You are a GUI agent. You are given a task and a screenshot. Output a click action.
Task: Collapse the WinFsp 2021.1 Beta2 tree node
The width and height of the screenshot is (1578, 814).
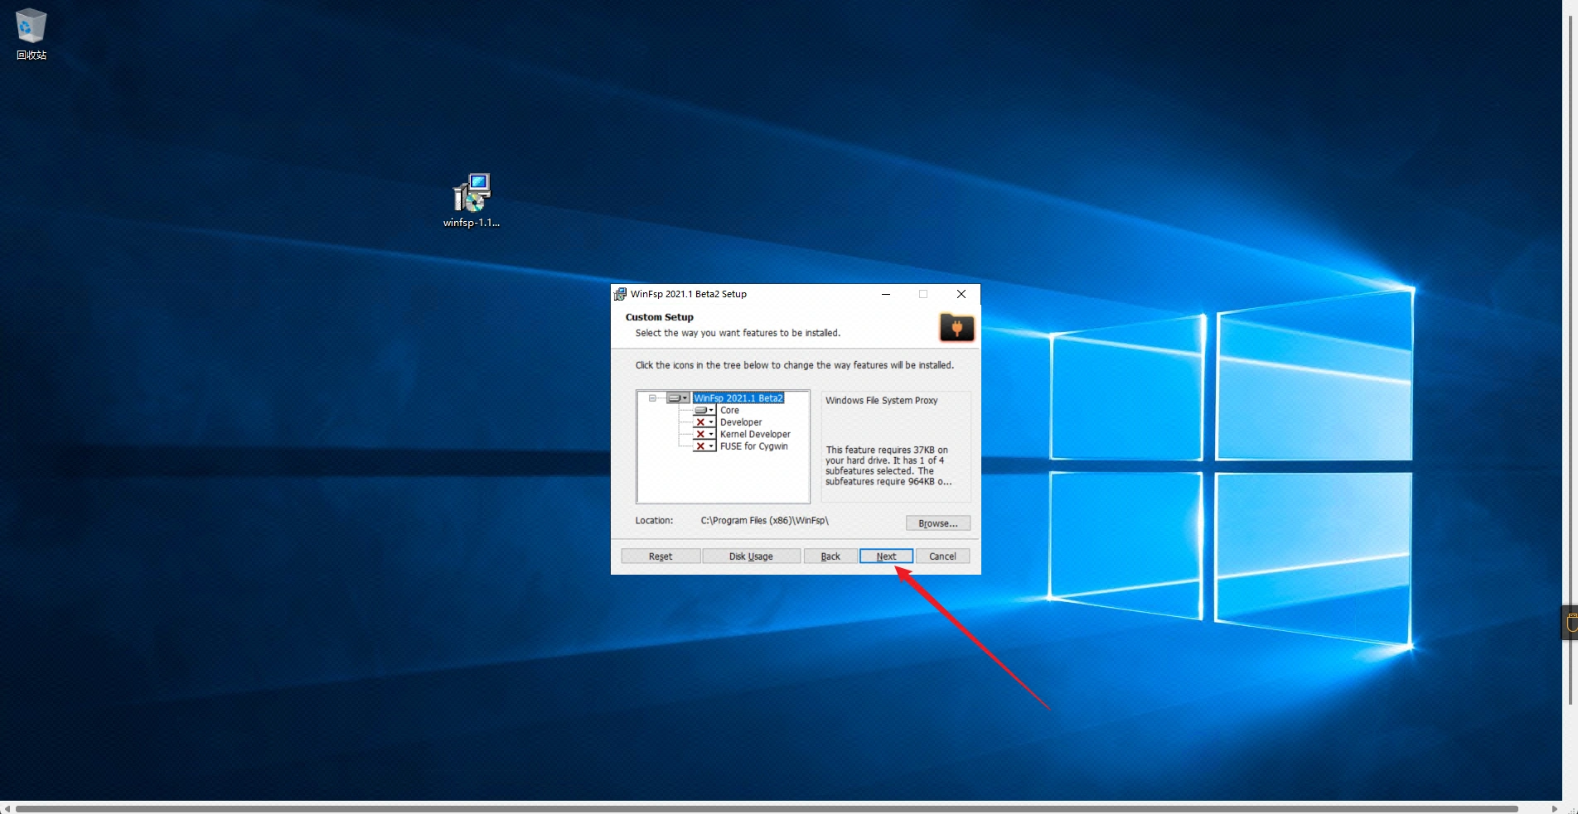pos(652,398)
